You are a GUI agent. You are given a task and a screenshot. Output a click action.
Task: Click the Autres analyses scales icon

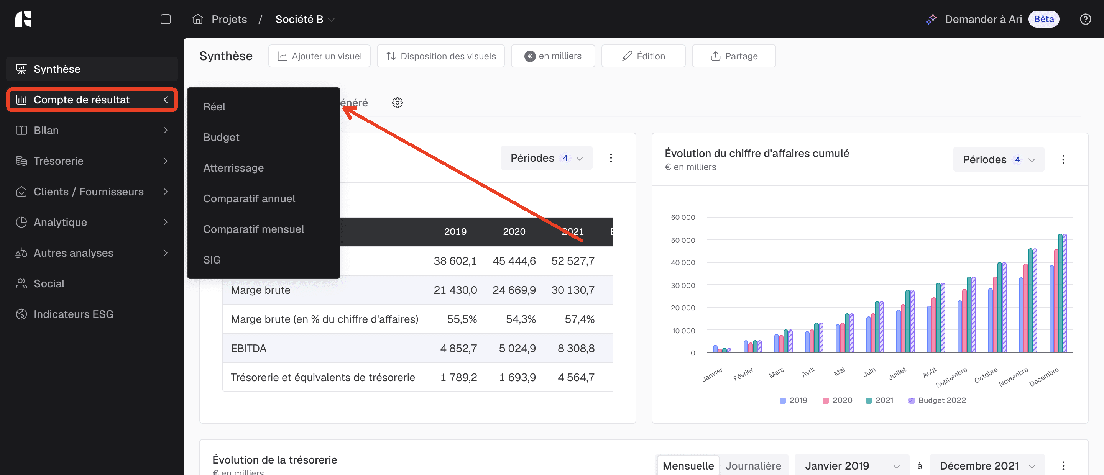click(x=21, y=253)
